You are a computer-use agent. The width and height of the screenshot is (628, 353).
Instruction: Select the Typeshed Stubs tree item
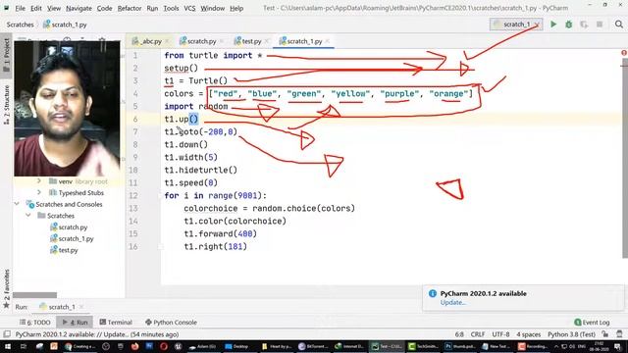point(77,192)
